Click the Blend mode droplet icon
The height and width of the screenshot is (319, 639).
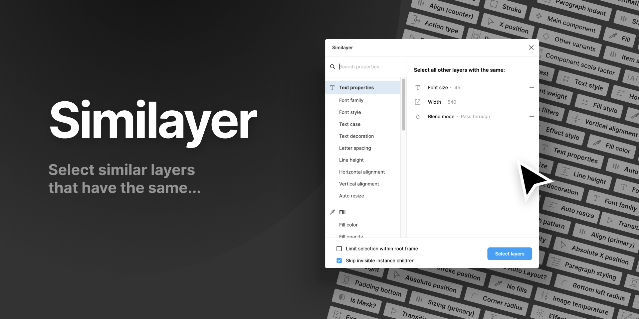coord(418,117)
